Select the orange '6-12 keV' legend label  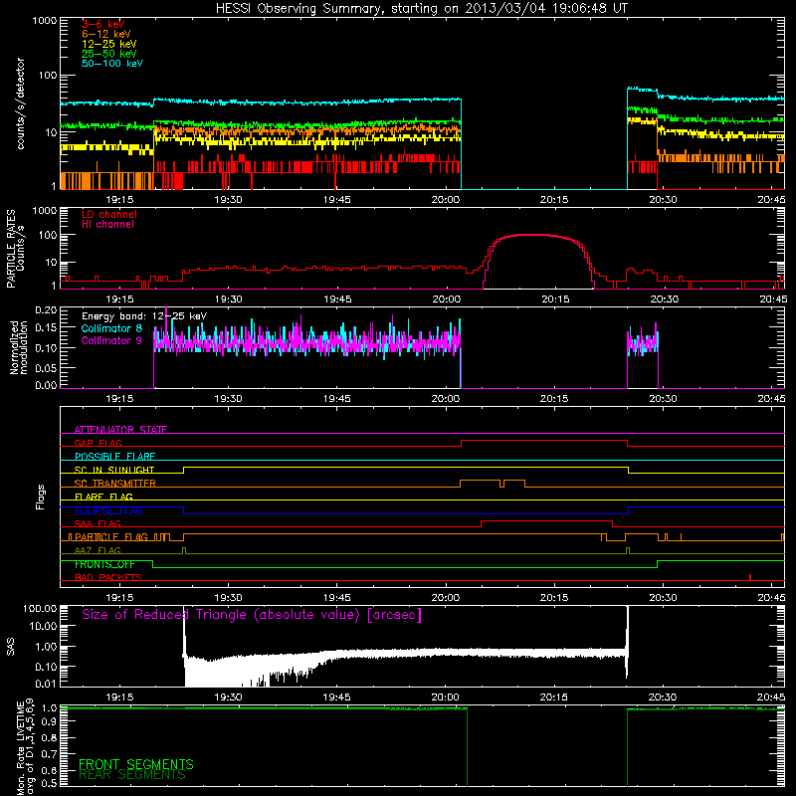pos(106,34)
